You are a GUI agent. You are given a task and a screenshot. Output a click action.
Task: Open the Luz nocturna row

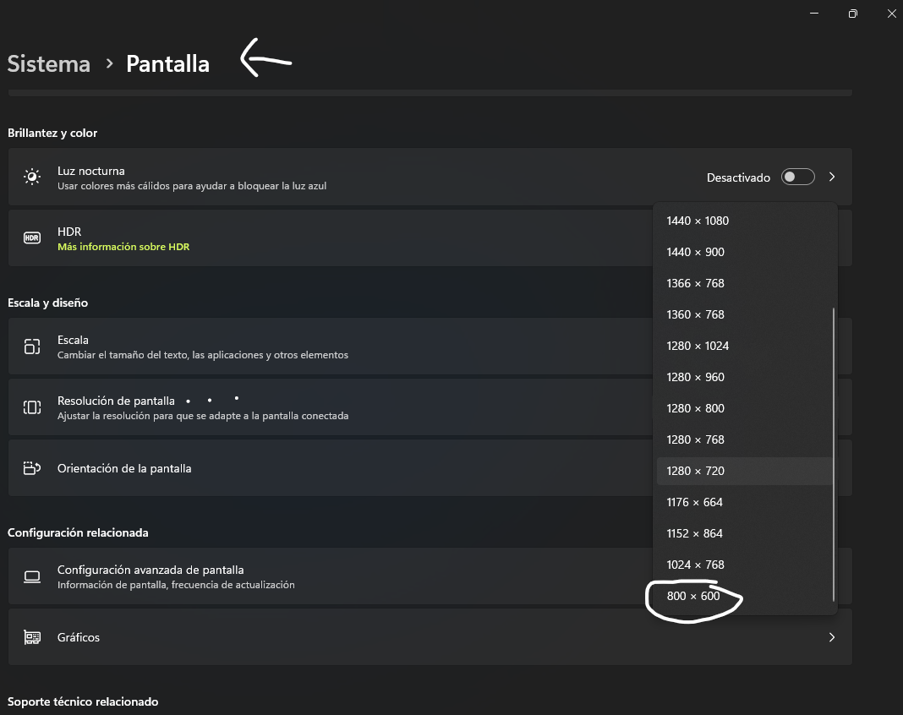coord(430,177)
